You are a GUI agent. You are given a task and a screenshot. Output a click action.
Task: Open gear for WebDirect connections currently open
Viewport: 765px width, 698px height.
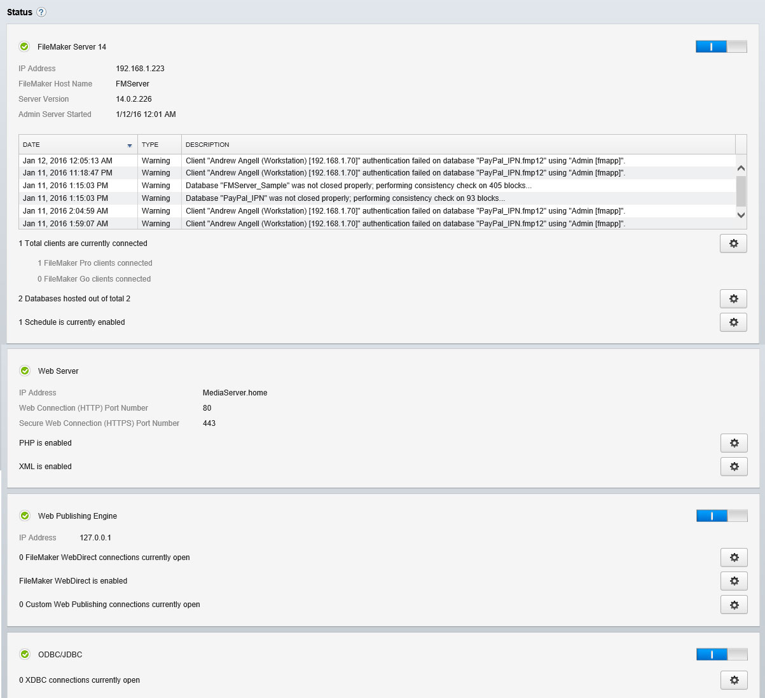coord(734,558)
